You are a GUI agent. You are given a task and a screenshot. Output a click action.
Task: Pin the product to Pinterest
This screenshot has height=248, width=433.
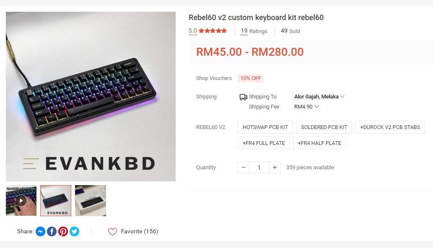click(63, 231)
